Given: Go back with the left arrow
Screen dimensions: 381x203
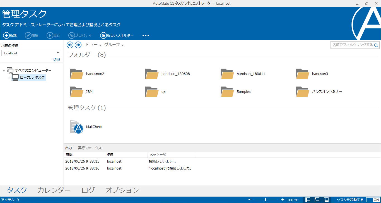Looking at the screenshot, I should 70,45.
